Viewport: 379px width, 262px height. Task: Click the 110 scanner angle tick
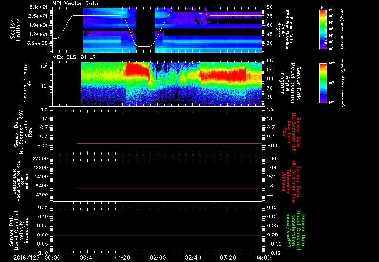(271, 79)
